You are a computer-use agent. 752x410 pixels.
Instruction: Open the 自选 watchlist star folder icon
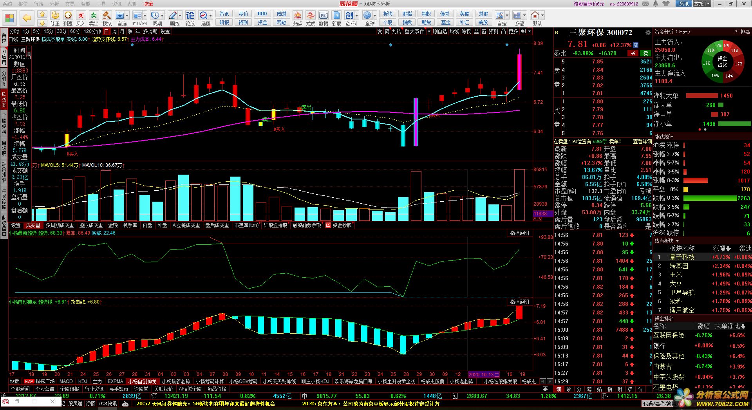(x=120, y=15)
